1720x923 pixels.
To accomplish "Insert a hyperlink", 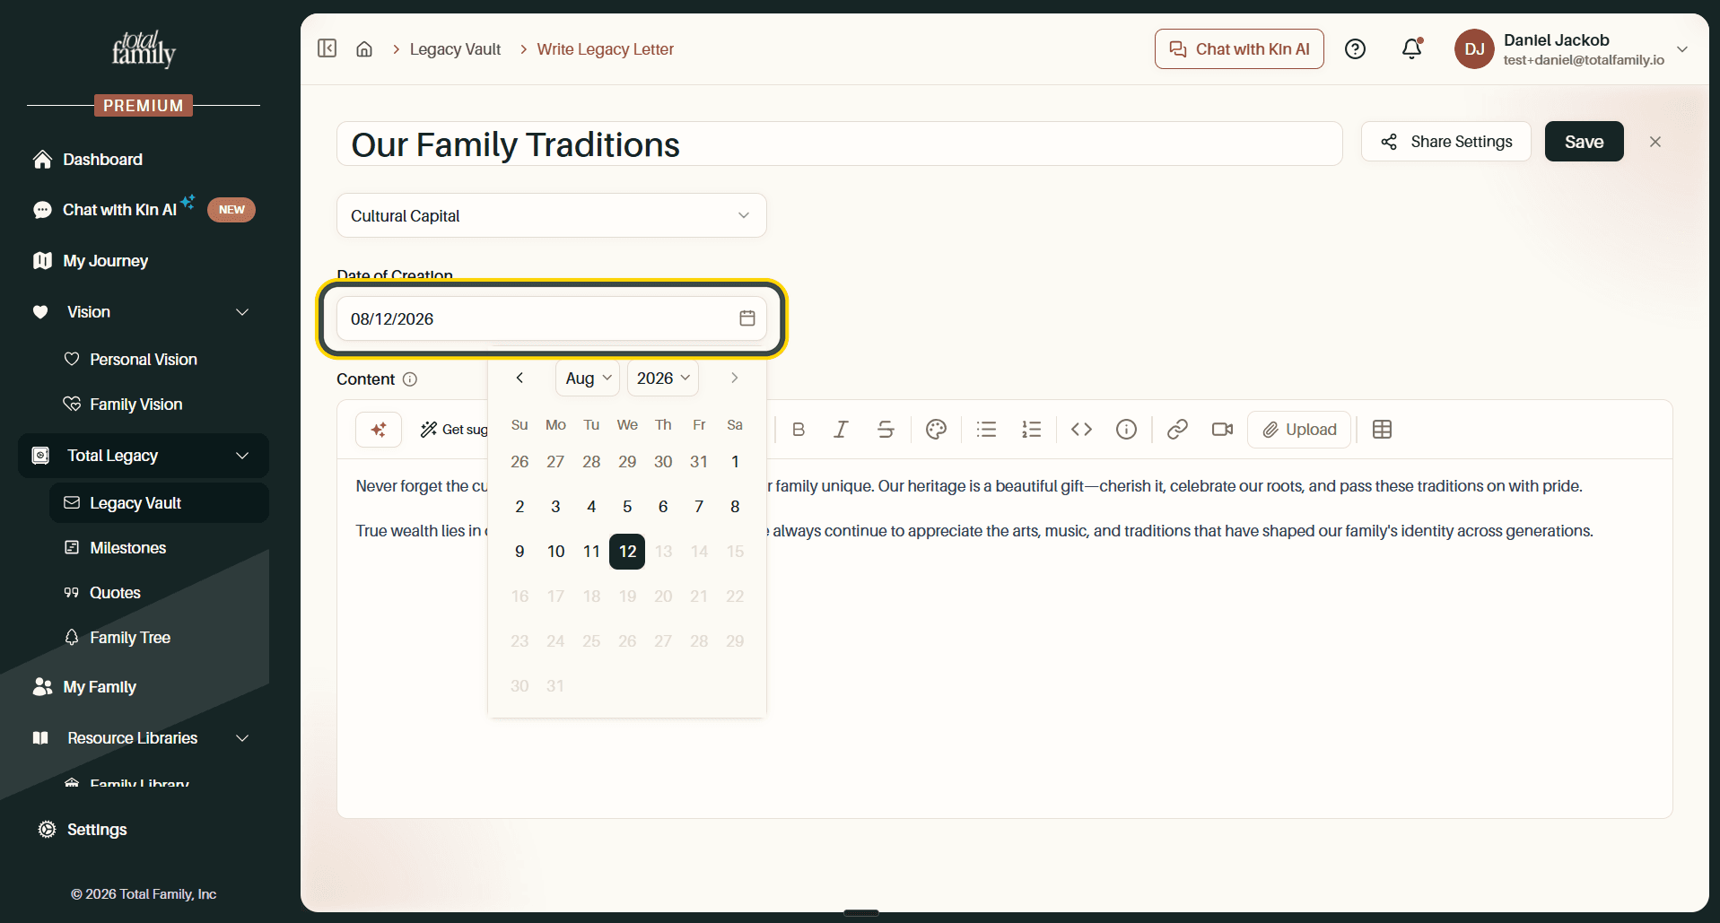I will click(1177, 430).
